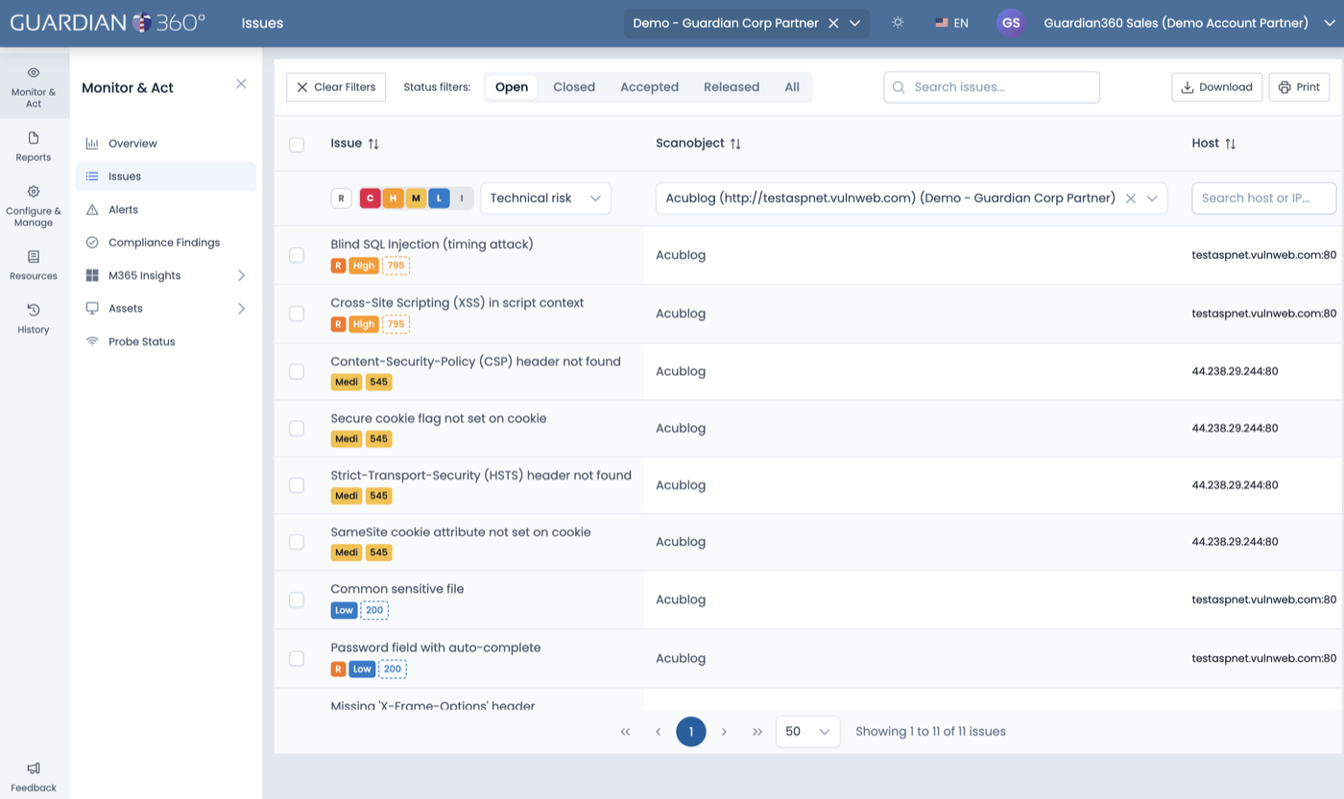Focus the Search host or IP field
The image size is (1344, 799).
[x=1263, y=199]
